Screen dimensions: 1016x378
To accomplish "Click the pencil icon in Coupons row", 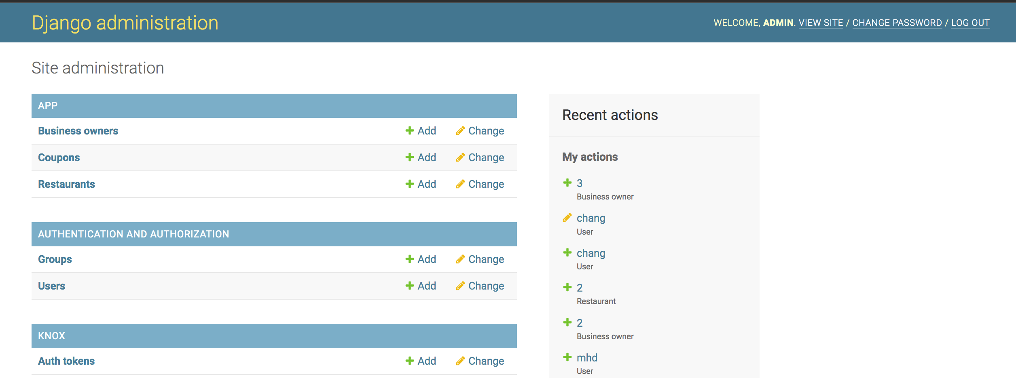I will point(460,157).
